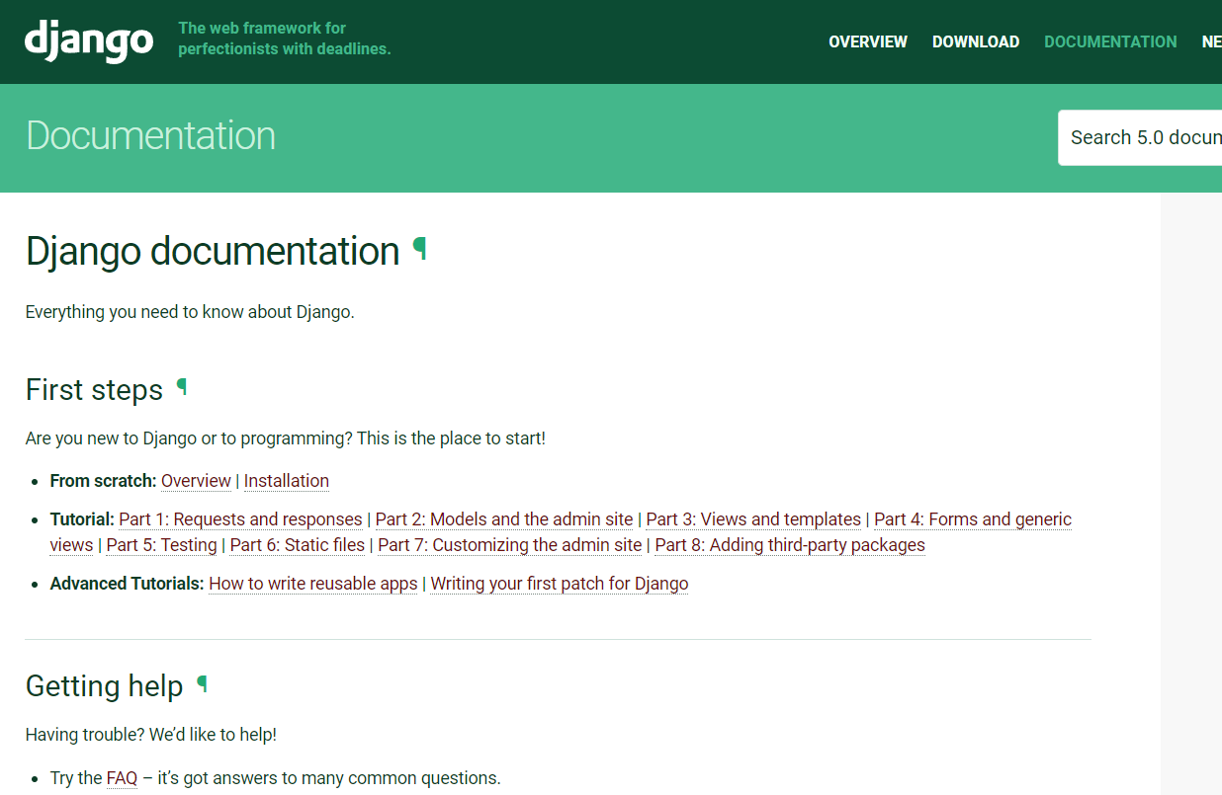Click the 'Having trouble? We'd like to help!' text
The height and width of the screenshot is (795, 1222).
coord(151,735)
